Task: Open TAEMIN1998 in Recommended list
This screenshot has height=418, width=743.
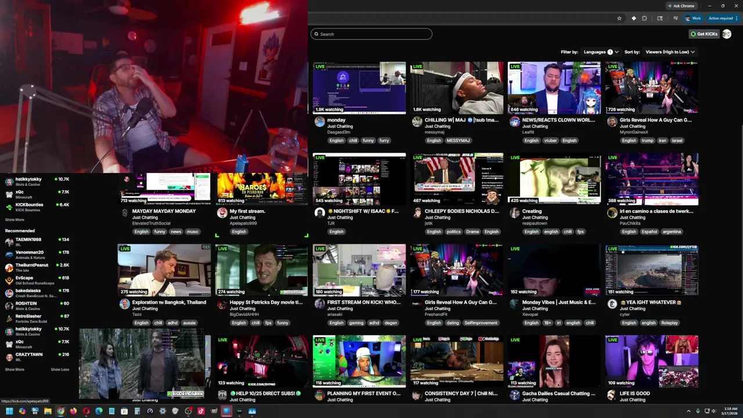Action: coord(28,240)
